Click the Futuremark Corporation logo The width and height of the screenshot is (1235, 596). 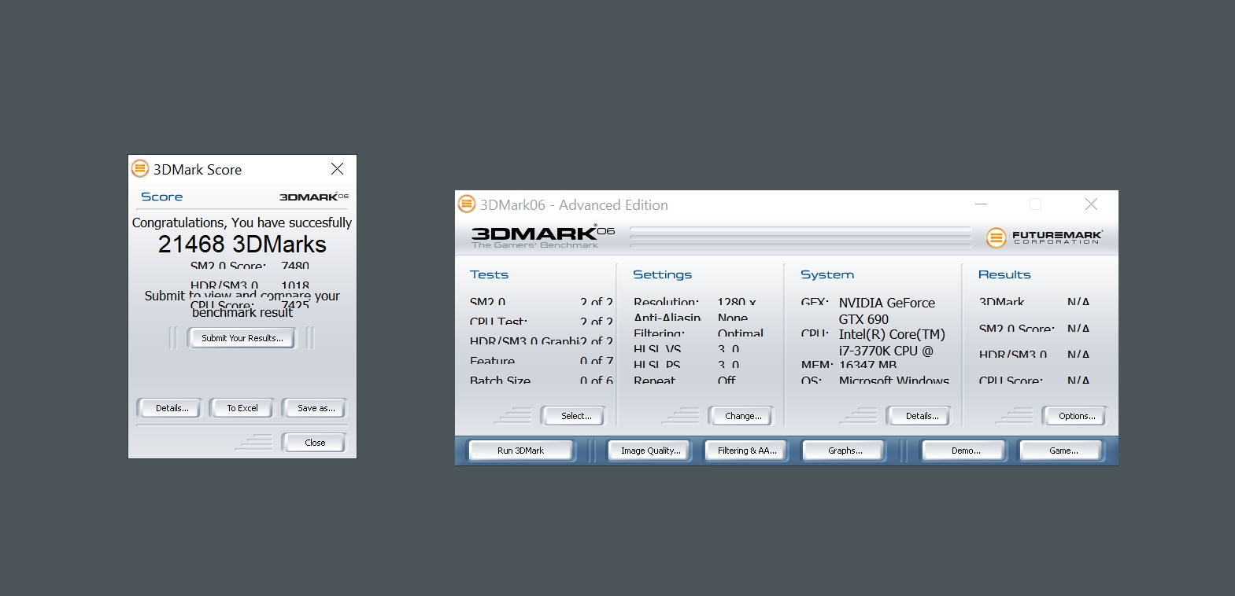pos(1045,237)
